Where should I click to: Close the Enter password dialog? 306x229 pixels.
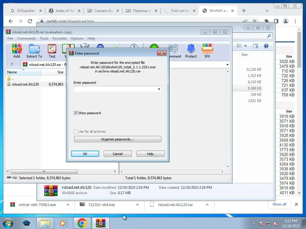[162, 53]
